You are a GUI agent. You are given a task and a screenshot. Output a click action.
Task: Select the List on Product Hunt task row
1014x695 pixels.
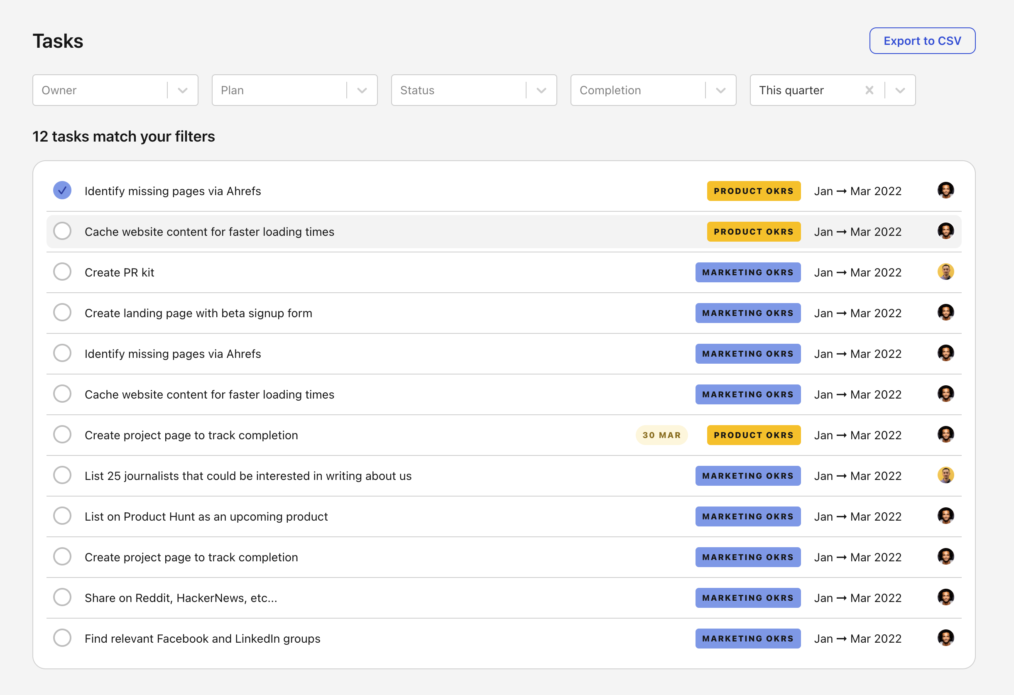[206, 516]
